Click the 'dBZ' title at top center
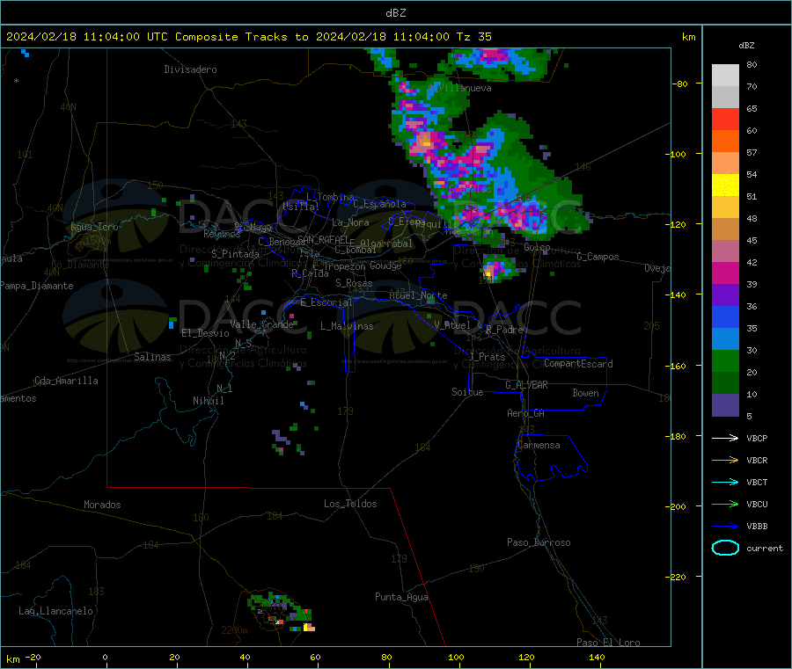792x669 pixels. 395,13
